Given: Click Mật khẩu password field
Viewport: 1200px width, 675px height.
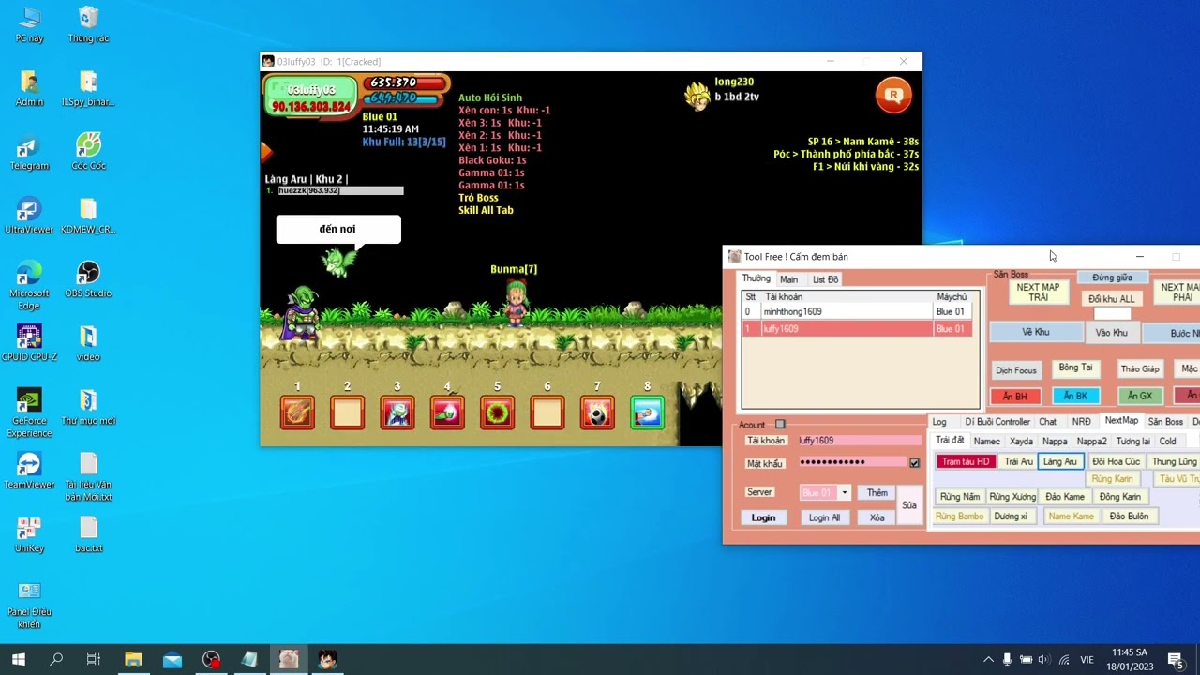Looking at the screenshot, I should point(851,462).
